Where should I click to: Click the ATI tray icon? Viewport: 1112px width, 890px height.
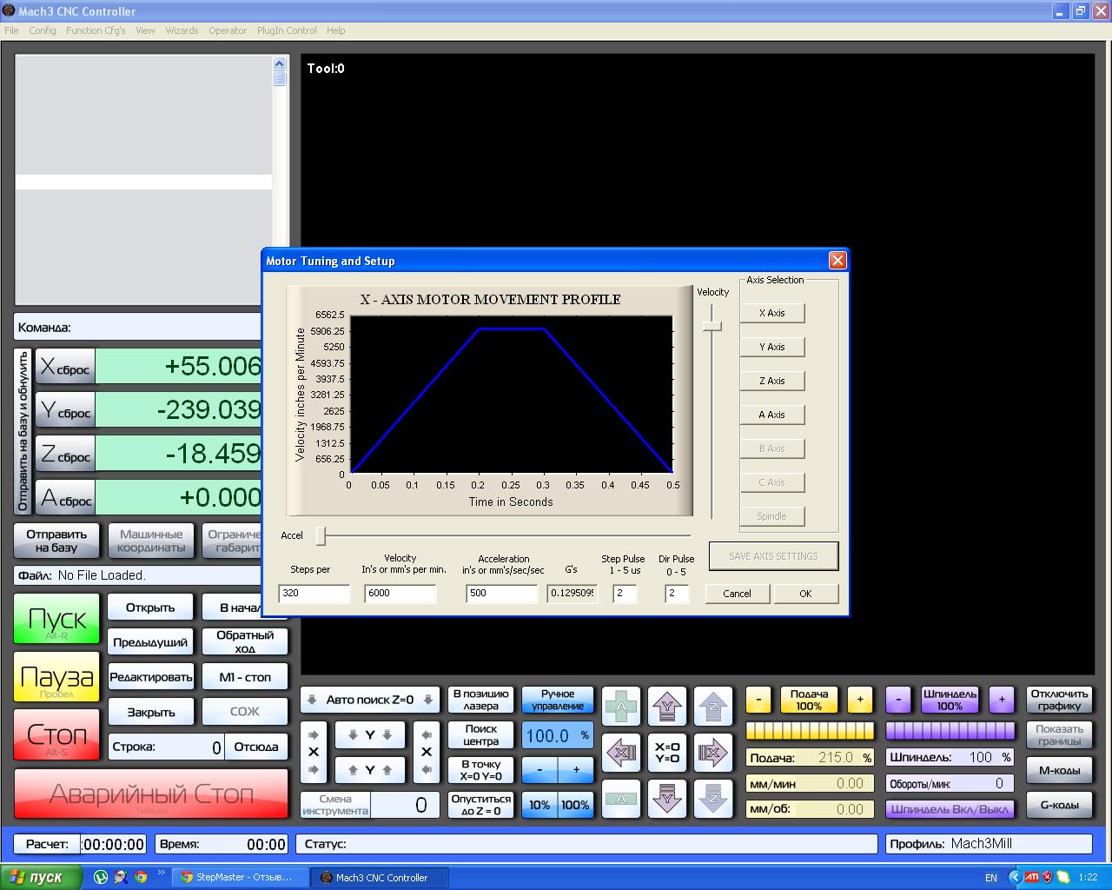tap(1032, 878)
